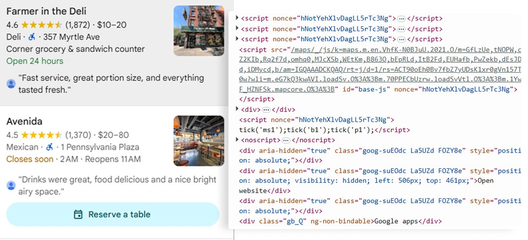
Task: Open Avenida listing title
Action: tap(24, 122)
